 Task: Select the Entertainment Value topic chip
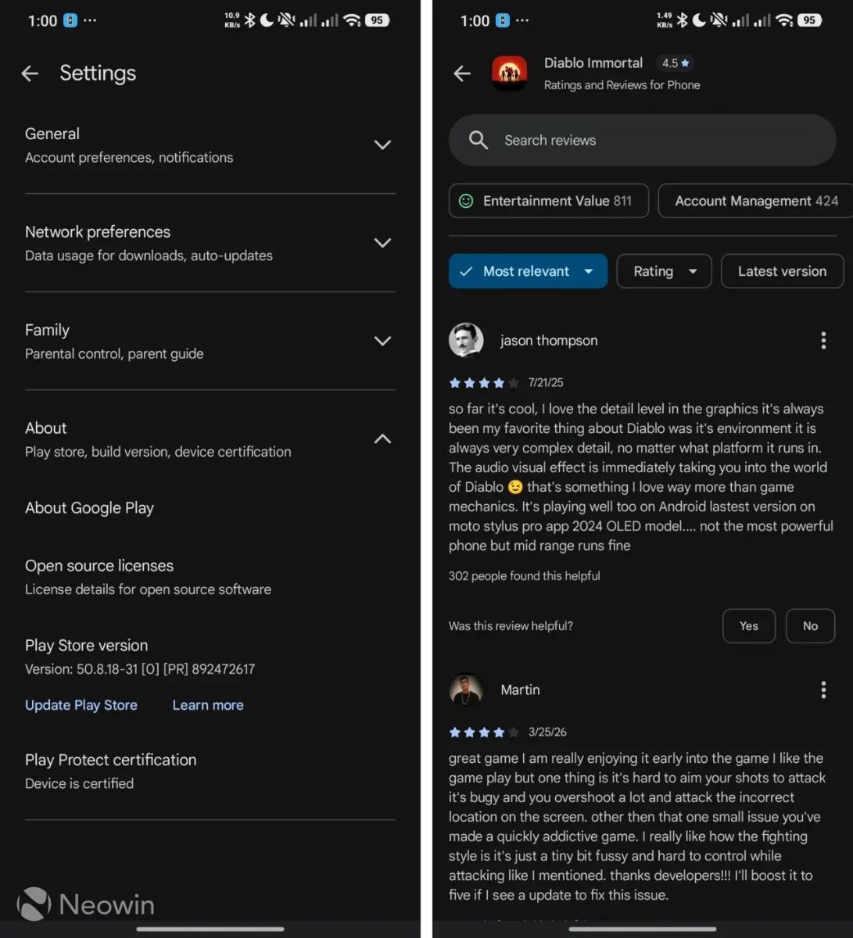pos(548,201)
